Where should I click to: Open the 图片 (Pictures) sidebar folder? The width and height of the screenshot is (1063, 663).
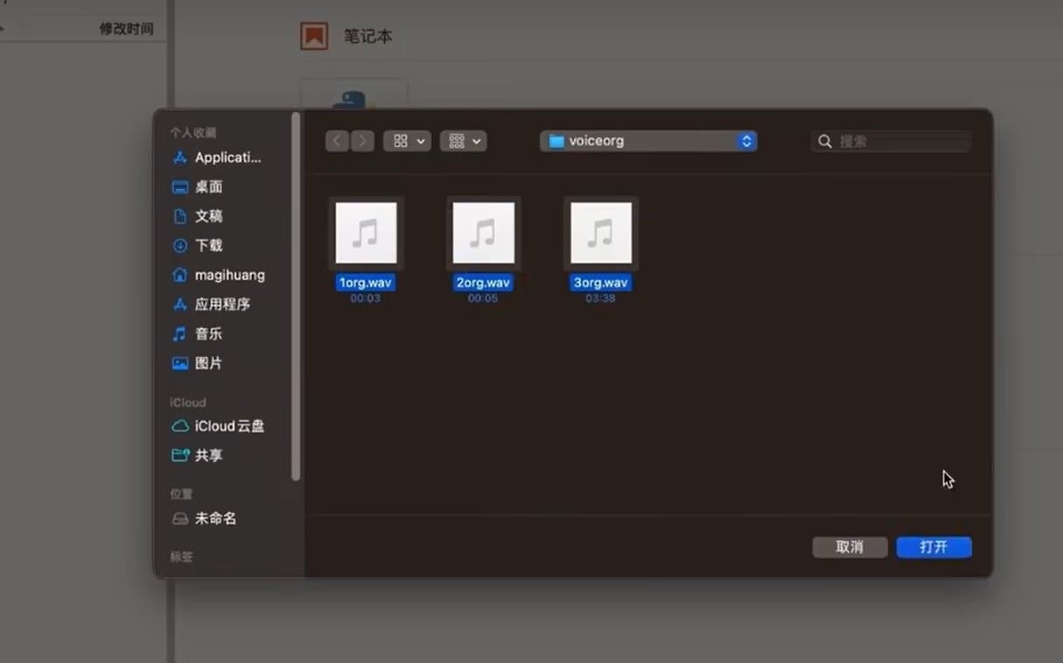(x=208, y=363)
